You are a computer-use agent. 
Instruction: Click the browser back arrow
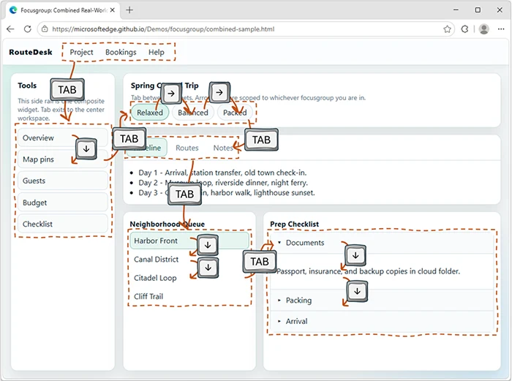pos(10,29)
